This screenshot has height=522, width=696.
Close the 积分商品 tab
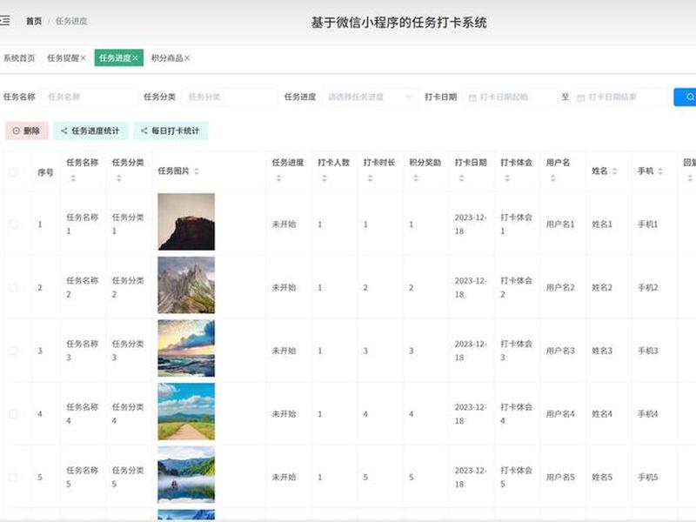(x=187, y=58)
